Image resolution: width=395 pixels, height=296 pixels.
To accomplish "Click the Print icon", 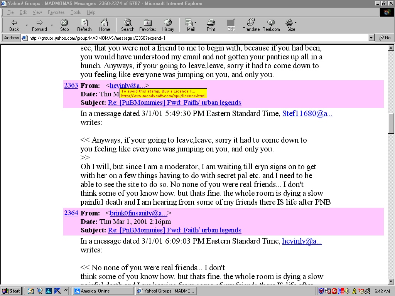I will tap(211, 25).
